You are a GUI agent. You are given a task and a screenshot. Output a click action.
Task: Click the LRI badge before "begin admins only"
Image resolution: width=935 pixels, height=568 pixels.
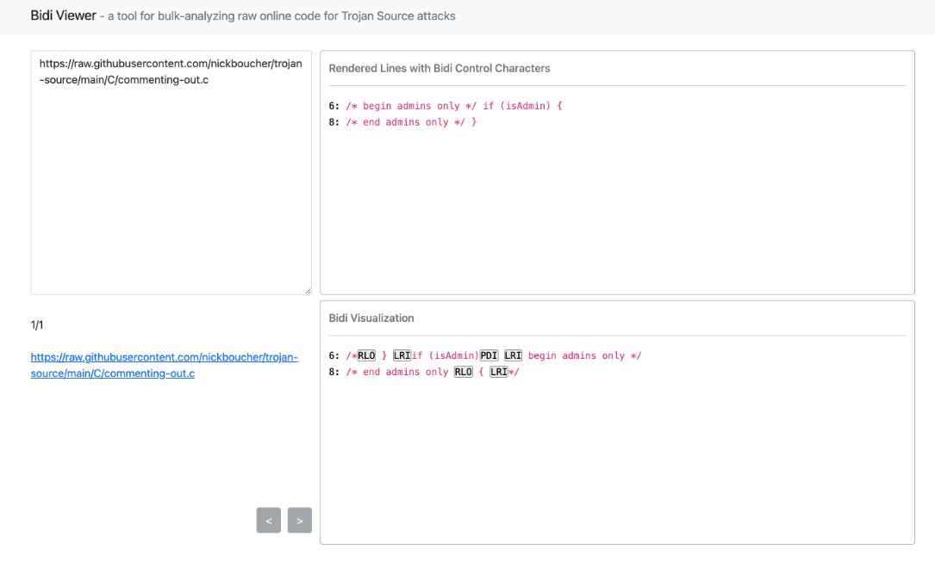[x=513, y=355]
